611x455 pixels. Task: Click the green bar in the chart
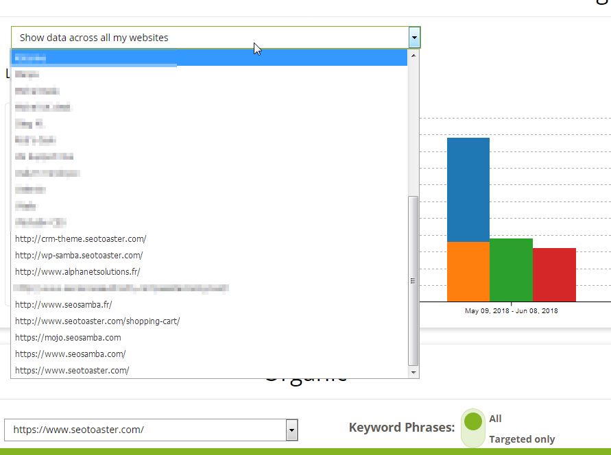(x=511, y=270)
